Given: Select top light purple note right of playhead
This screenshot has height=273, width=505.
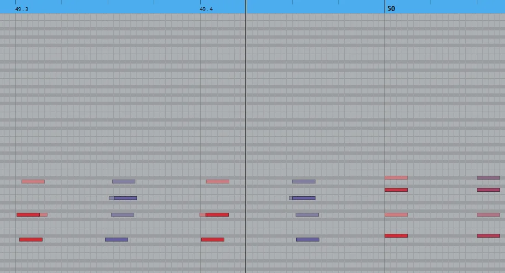Looking at the screenshot, I should [304, 181].
